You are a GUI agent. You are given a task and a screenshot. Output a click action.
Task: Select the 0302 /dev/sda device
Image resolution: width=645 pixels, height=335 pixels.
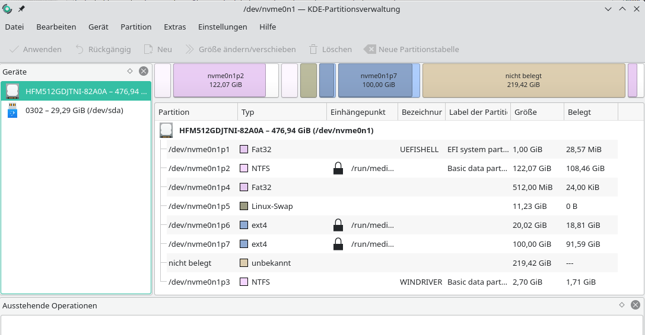(x=74, y=110)
